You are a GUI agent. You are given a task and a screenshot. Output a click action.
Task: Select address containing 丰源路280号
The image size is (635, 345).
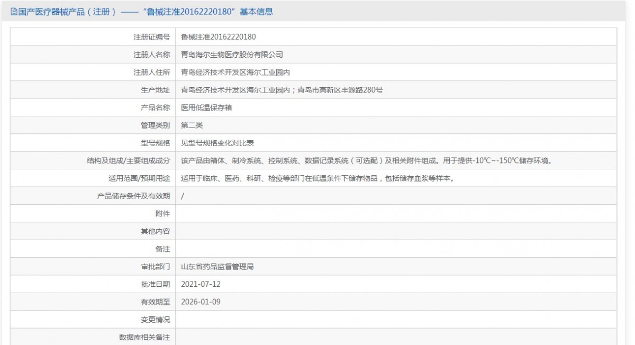coord(282,90)
